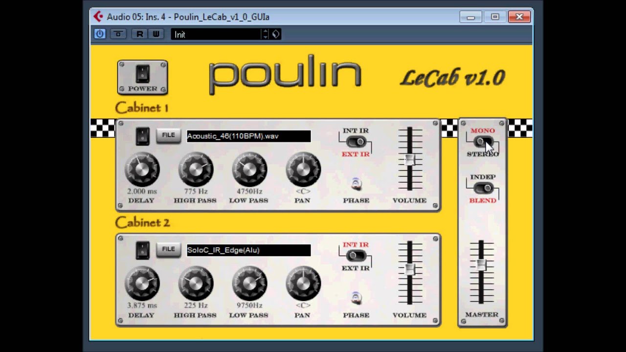The width and height of the screenshot is (626, 352).
Task: Enable automation Read (R) button
Action: 140,34
